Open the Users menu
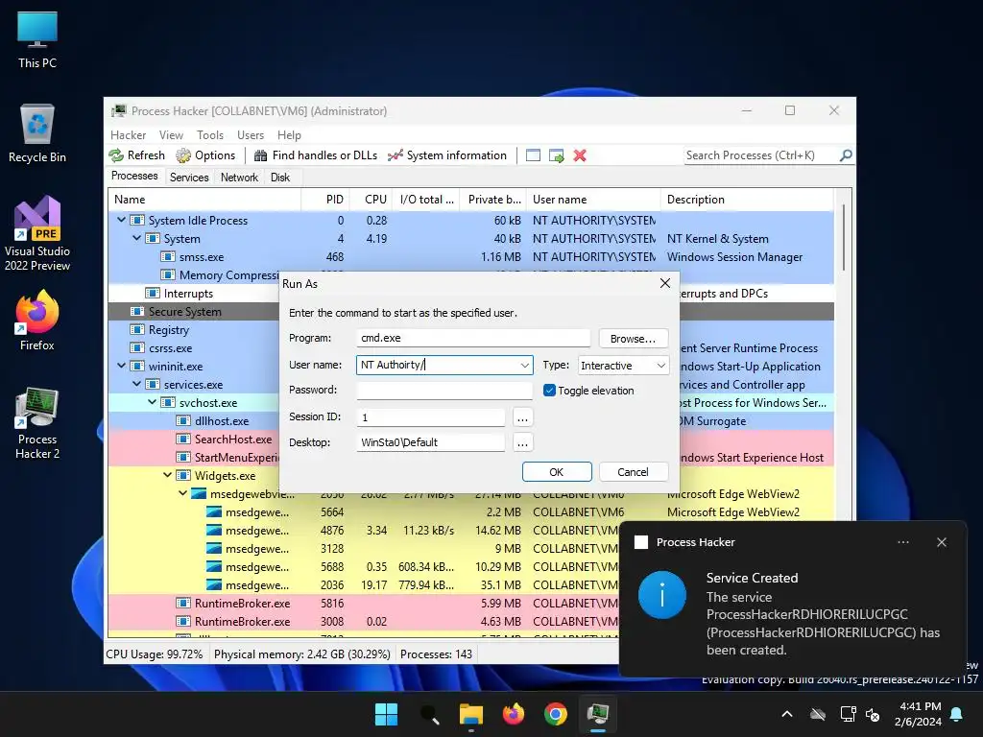 click(x=251, y=135)
